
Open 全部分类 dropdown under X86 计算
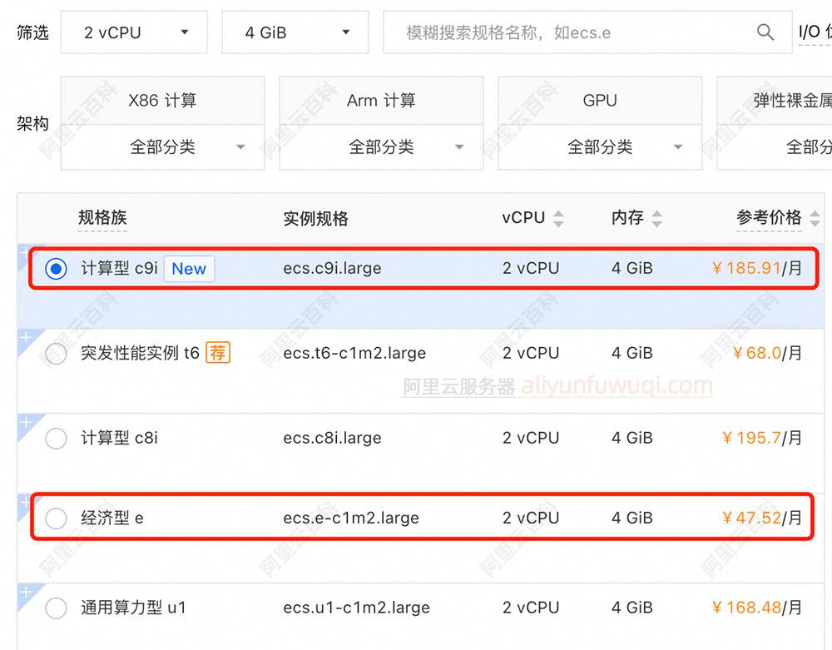163,147
